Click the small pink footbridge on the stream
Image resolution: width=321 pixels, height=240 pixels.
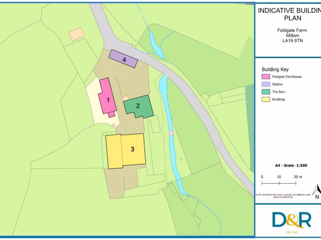(x=171, y=133)
